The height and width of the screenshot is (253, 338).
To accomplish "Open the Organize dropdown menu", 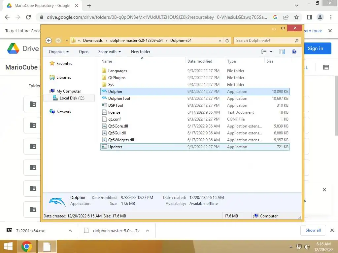I will (x=59, y=52).
